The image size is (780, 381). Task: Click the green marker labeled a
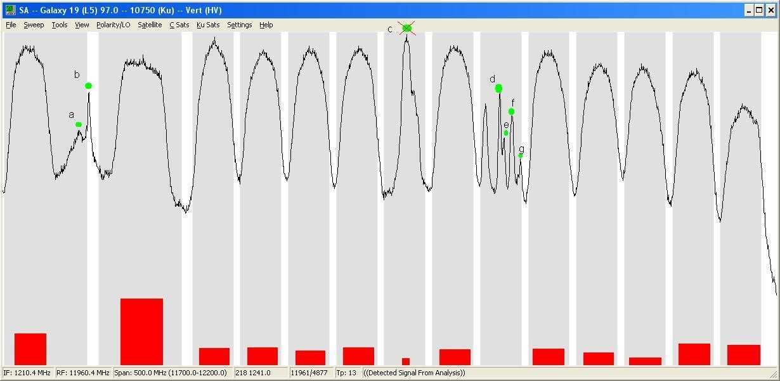[79, 124]
